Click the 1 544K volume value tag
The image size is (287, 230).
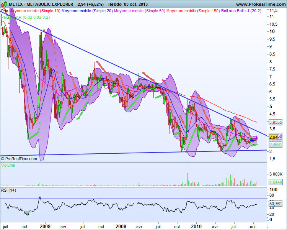click(276, 182)
